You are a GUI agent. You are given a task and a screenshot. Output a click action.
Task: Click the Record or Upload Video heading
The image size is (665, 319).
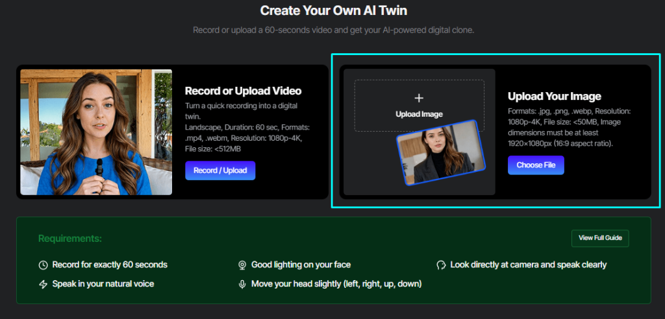(x=243, y=91)
